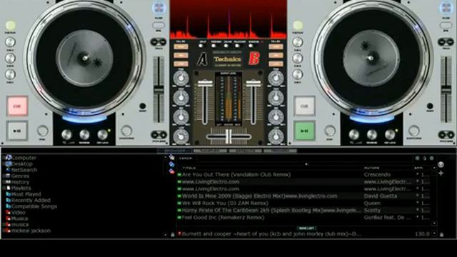Select NetSearch in folder tree
The height and width of the screenshot is (257, 457).
pyautogui.click(x=24, y=170)
